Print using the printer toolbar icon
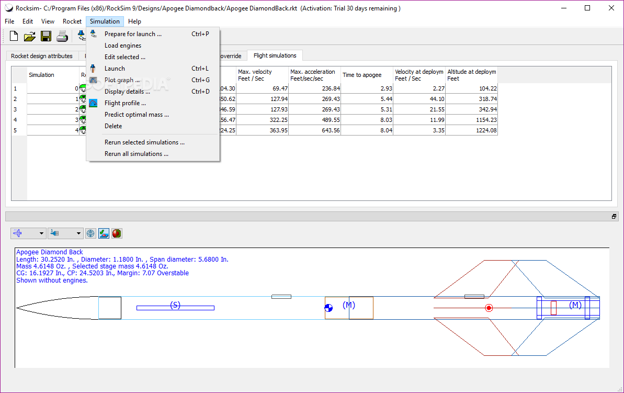The width and height of the screenshot is (624, 393). (62, 36)
